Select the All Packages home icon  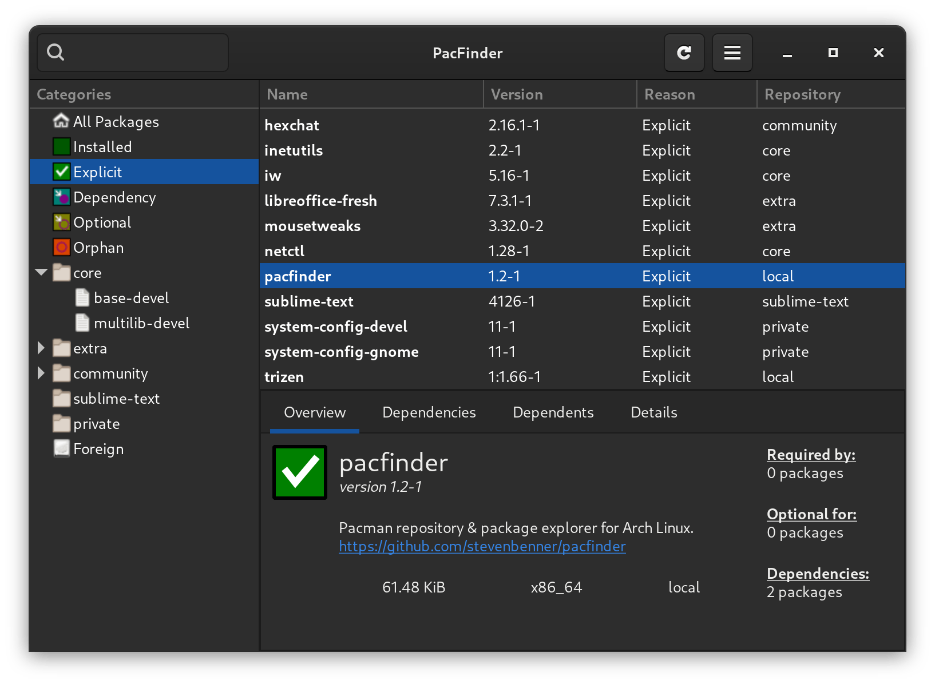tap(61, 121)
